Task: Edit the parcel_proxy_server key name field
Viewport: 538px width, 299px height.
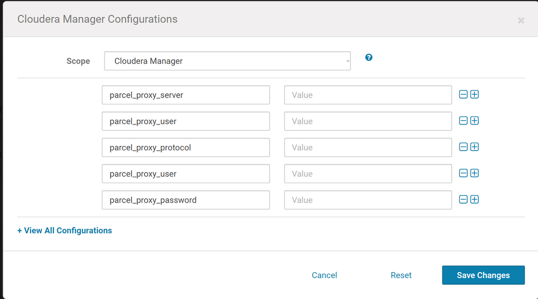Action: tap(185, 95)
